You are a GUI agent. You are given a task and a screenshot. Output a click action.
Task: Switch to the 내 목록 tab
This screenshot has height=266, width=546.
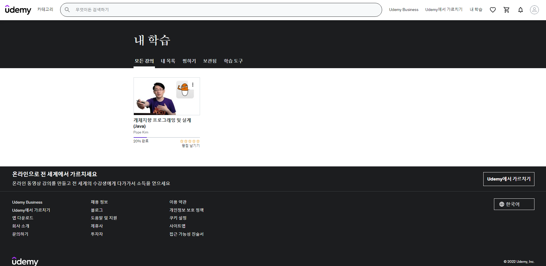point(168,61)
